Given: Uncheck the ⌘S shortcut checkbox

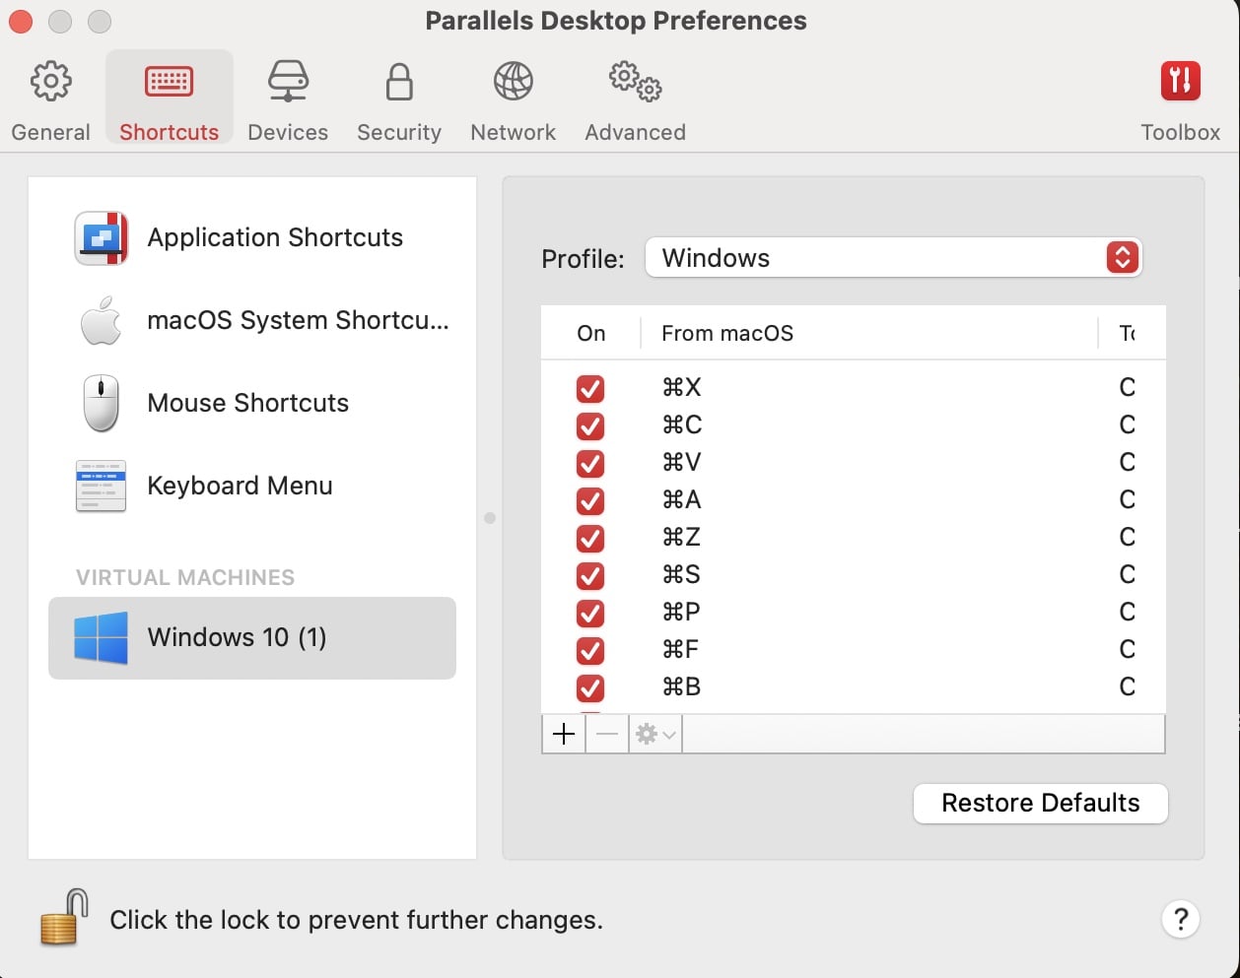Looking at the screenshot, I should 590,576.
